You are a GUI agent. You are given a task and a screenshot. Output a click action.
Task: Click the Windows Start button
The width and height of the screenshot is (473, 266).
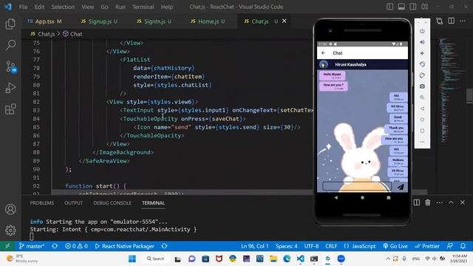coord(132,259)
